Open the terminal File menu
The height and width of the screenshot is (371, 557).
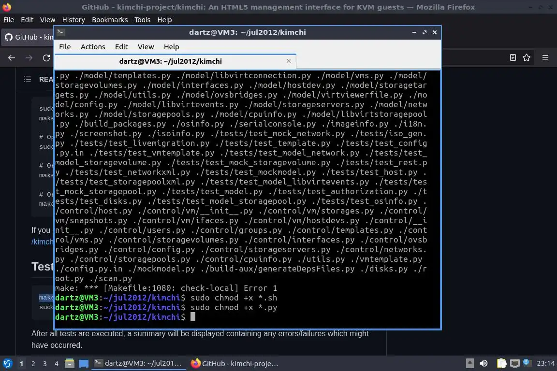(65, 47)
